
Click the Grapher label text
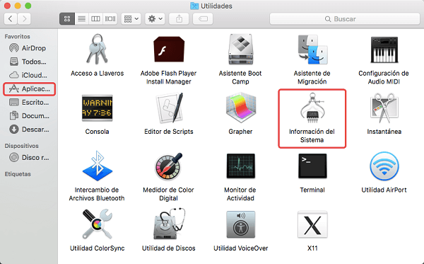coord(240,132)
